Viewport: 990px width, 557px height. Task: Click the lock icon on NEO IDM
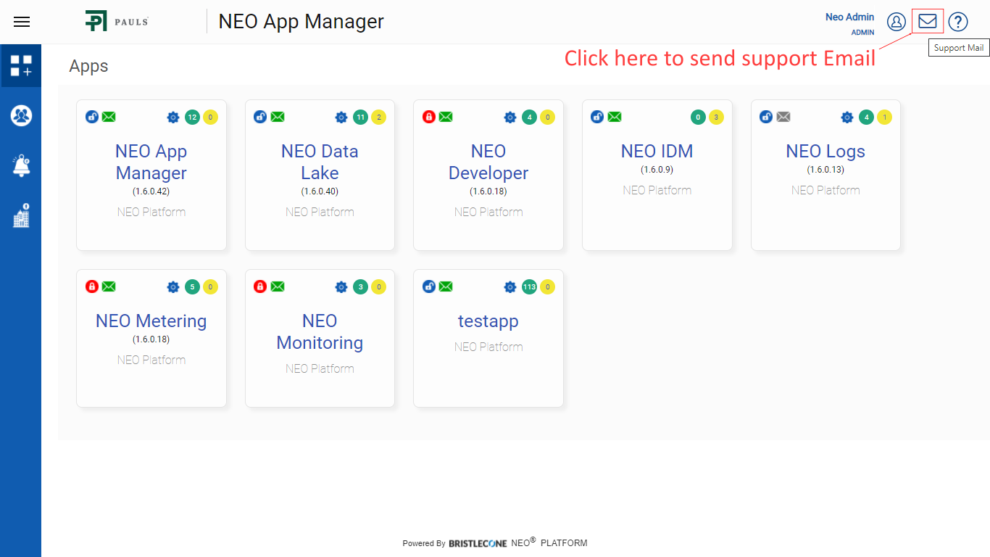pyautogui.click(x=597, y=117)
